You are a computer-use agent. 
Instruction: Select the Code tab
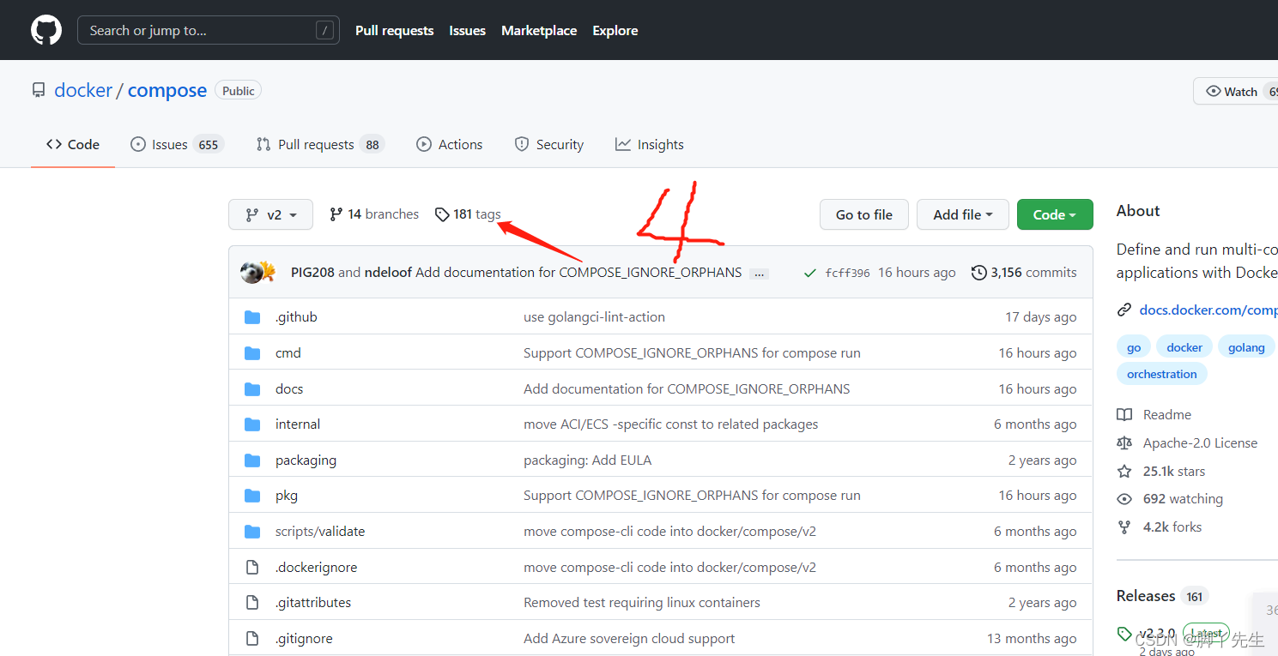pos(73,144)
